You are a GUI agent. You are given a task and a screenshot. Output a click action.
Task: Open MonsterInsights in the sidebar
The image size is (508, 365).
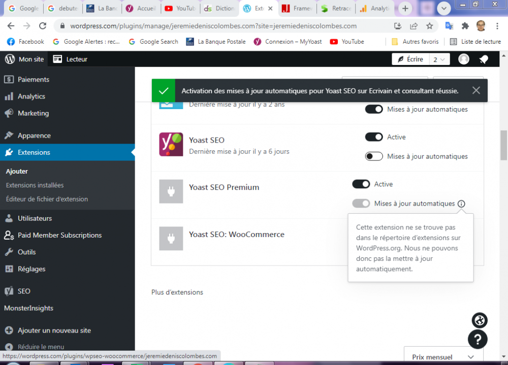click(x=68, y=308)
